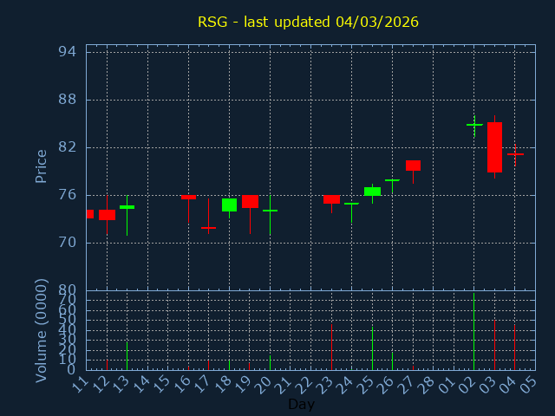Screen dimensions: 555x416
Task: Click the chart title RSG last updated
Action: [308, 22]
